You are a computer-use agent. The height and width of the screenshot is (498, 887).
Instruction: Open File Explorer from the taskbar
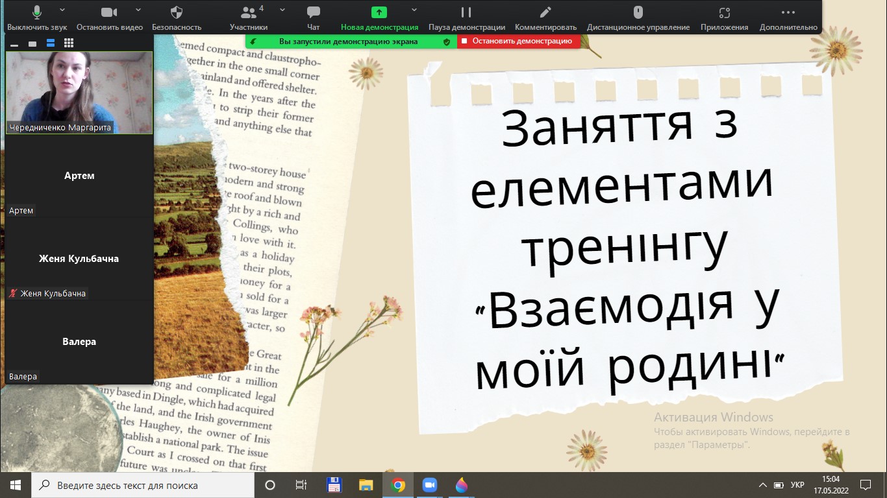(366, 485)
